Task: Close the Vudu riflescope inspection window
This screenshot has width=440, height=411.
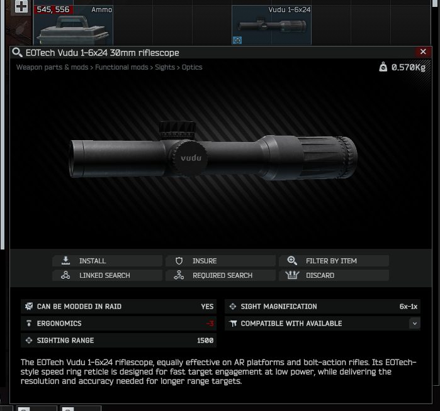Action: (x=423, y=52)
